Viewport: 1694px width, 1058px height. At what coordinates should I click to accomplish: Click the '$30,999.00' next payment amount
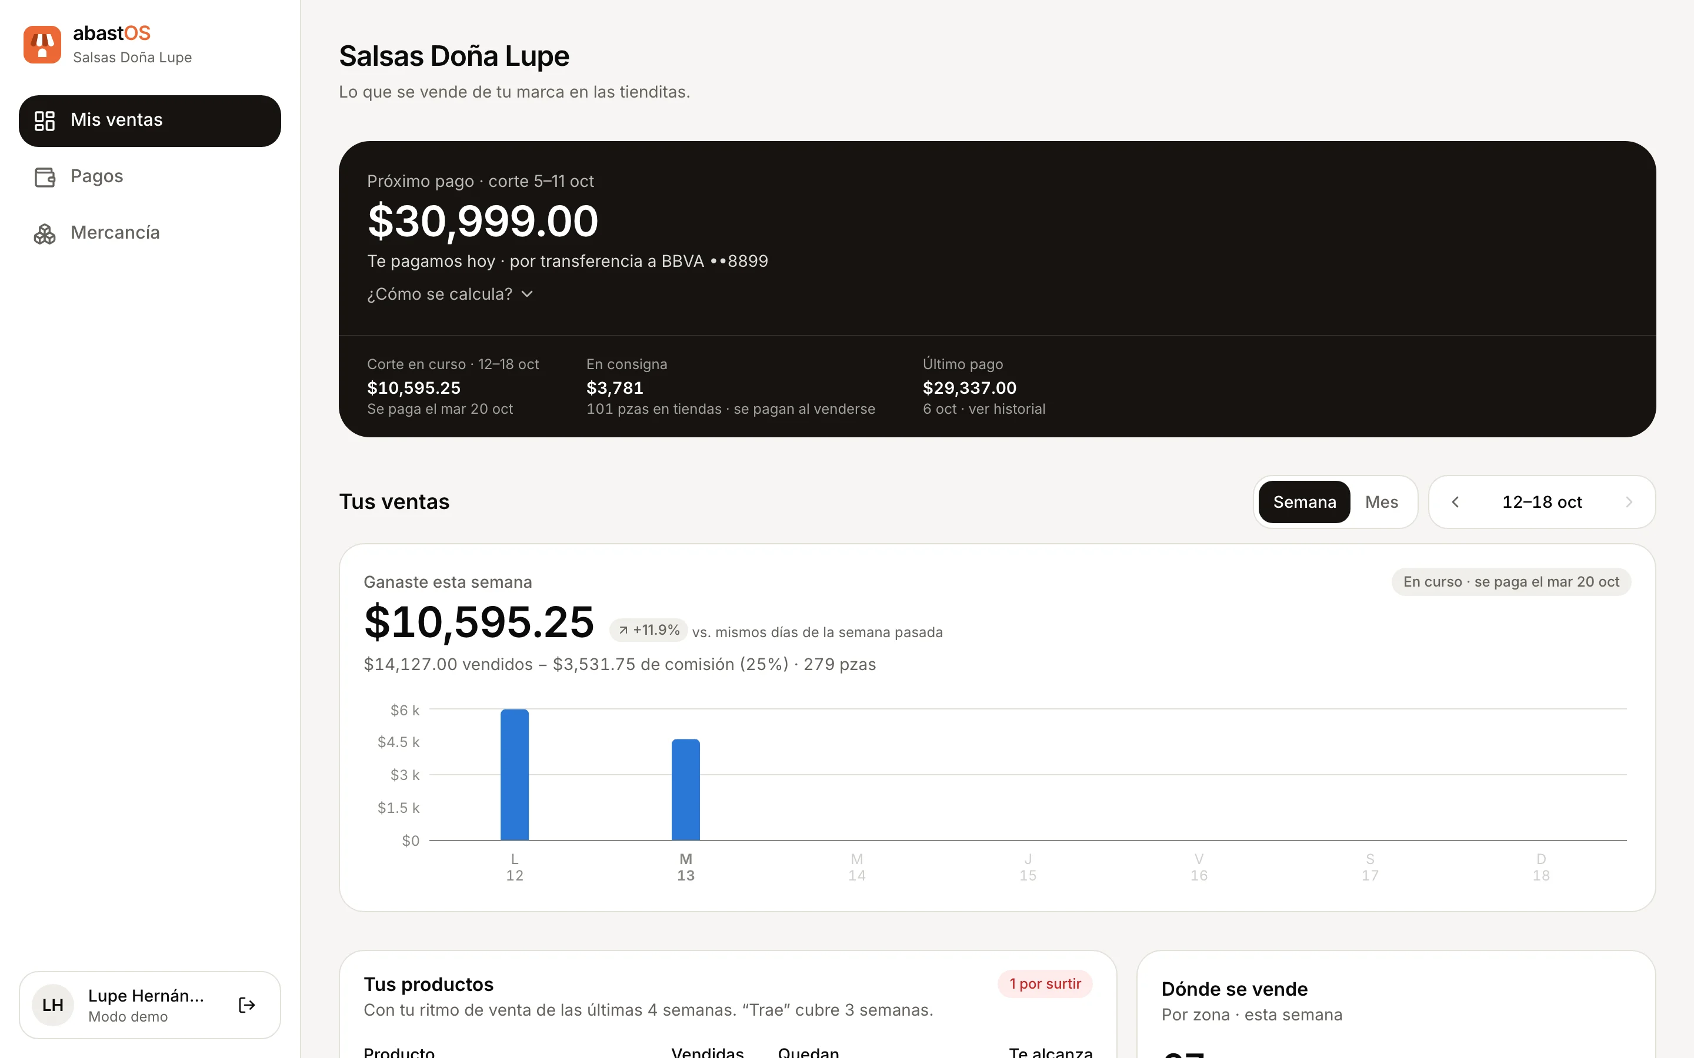coord(483,221)
